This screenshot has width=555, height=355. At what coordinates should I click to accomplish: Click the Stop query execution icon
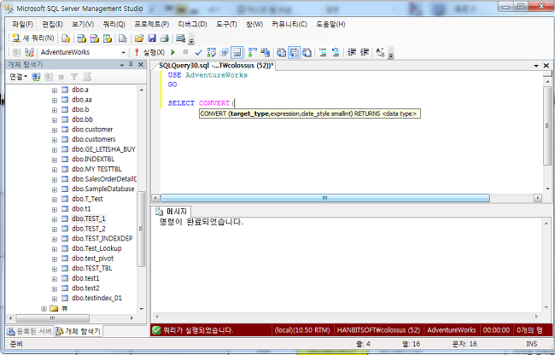[x=185, y=52]
